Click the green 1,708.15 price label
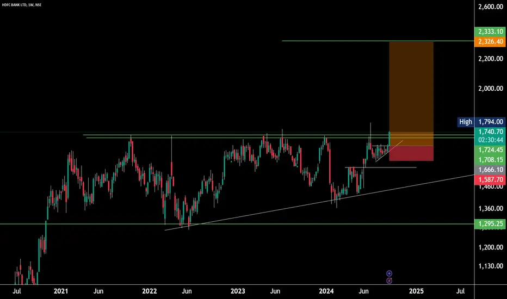 [490, 160]
